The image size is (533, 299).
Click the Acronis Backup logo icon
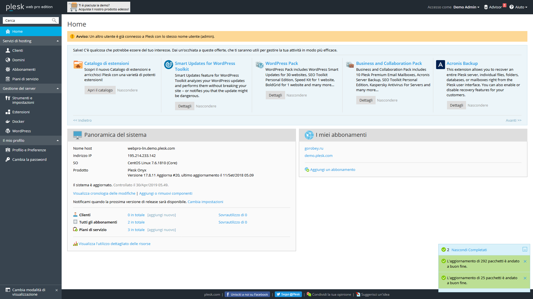[440, 65]
